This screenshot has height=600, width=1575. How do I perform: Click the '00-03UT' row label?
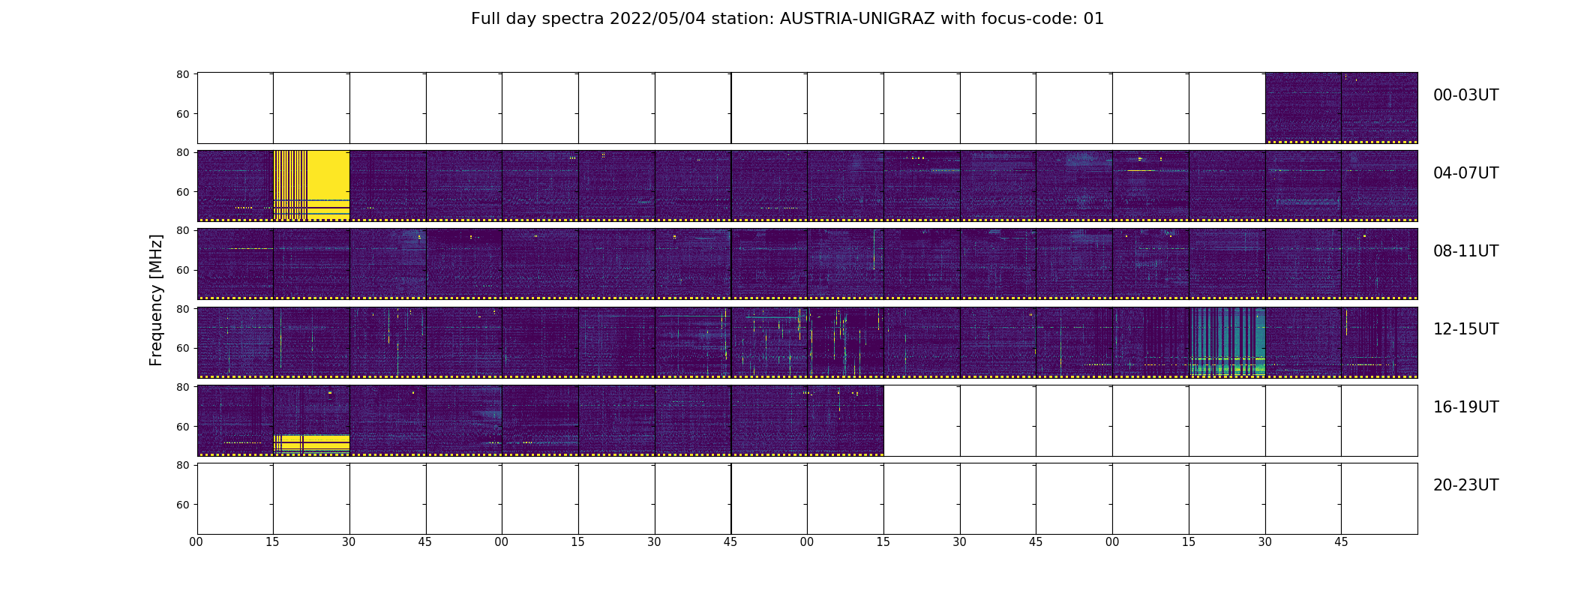(x=1465, y=95)
